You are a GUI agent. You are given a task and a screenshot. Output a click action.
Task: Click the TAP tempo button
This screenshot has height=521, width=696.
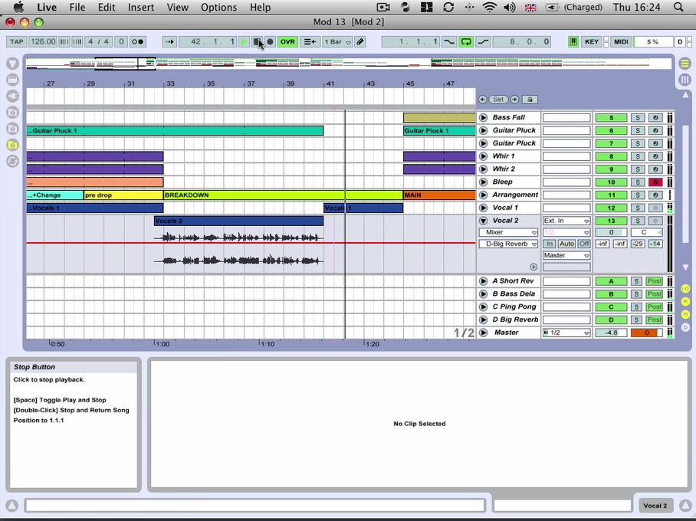click(x=16, y=41)
